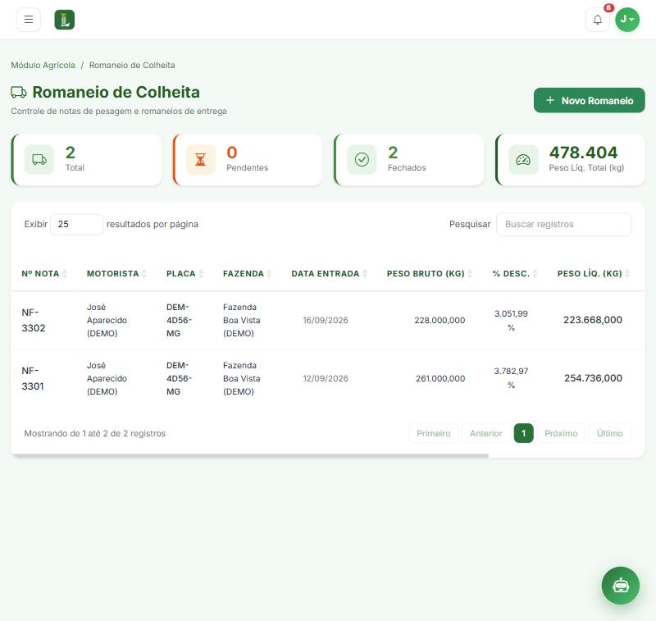The width and height of the screenshot is (656, 621).
Task: Click the truck icon in Total card
Action: 39,159
